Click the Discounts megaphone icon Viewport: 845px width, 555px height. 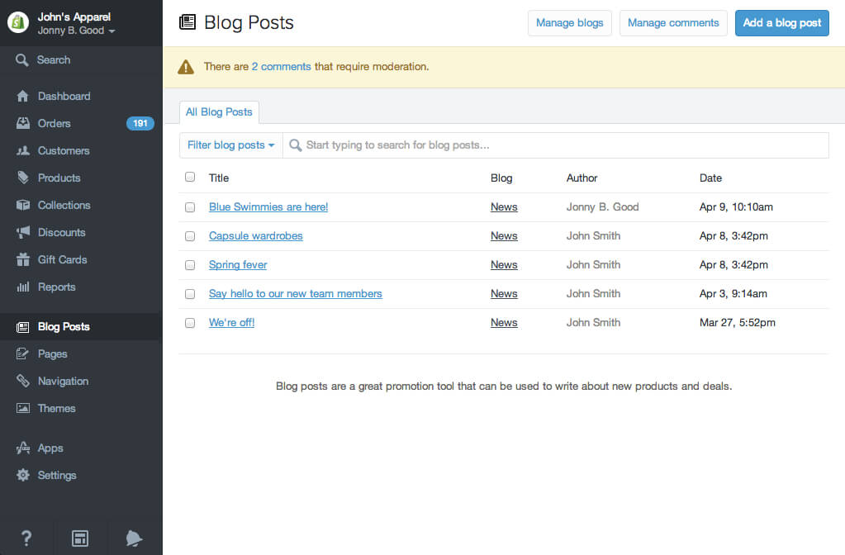click(x=22, y=232)
